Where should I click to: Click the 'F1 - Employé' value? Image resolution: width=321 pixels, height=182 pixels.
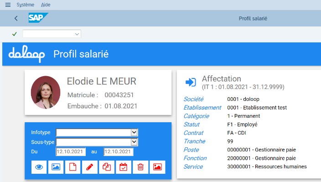click(242, 125)
